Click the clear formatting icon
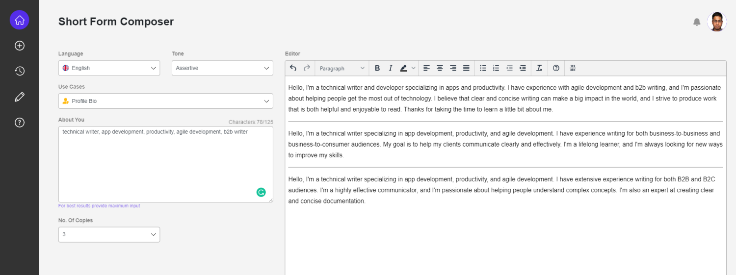The width and height of the screenshot is (736, 275). (539, 68)
